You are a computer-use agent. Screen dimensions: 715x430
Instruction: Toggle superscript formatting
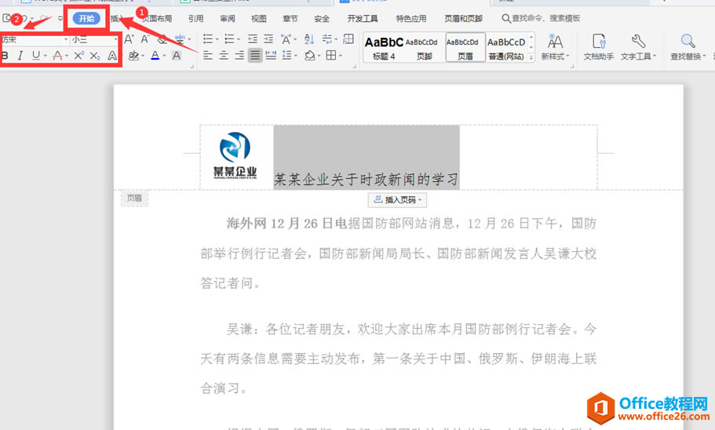click(x=78, y=56)
